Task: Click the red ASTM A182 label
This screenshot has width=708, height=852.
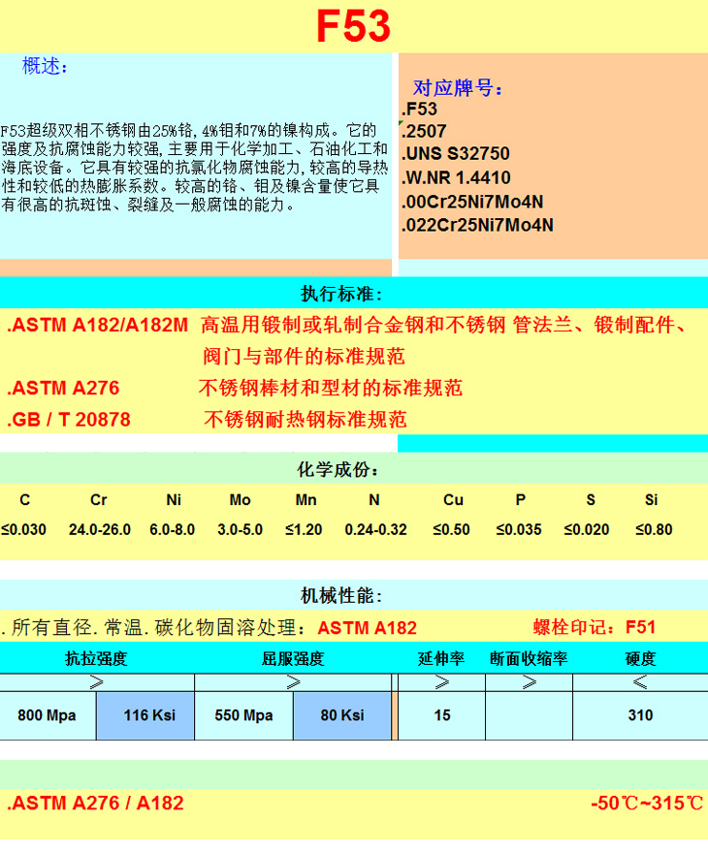Action: [x=367, y=628]
